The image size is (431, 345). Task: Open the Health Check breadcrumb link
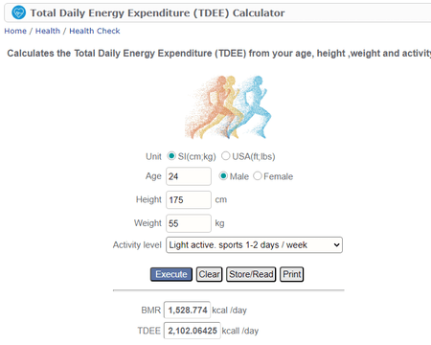95,31
